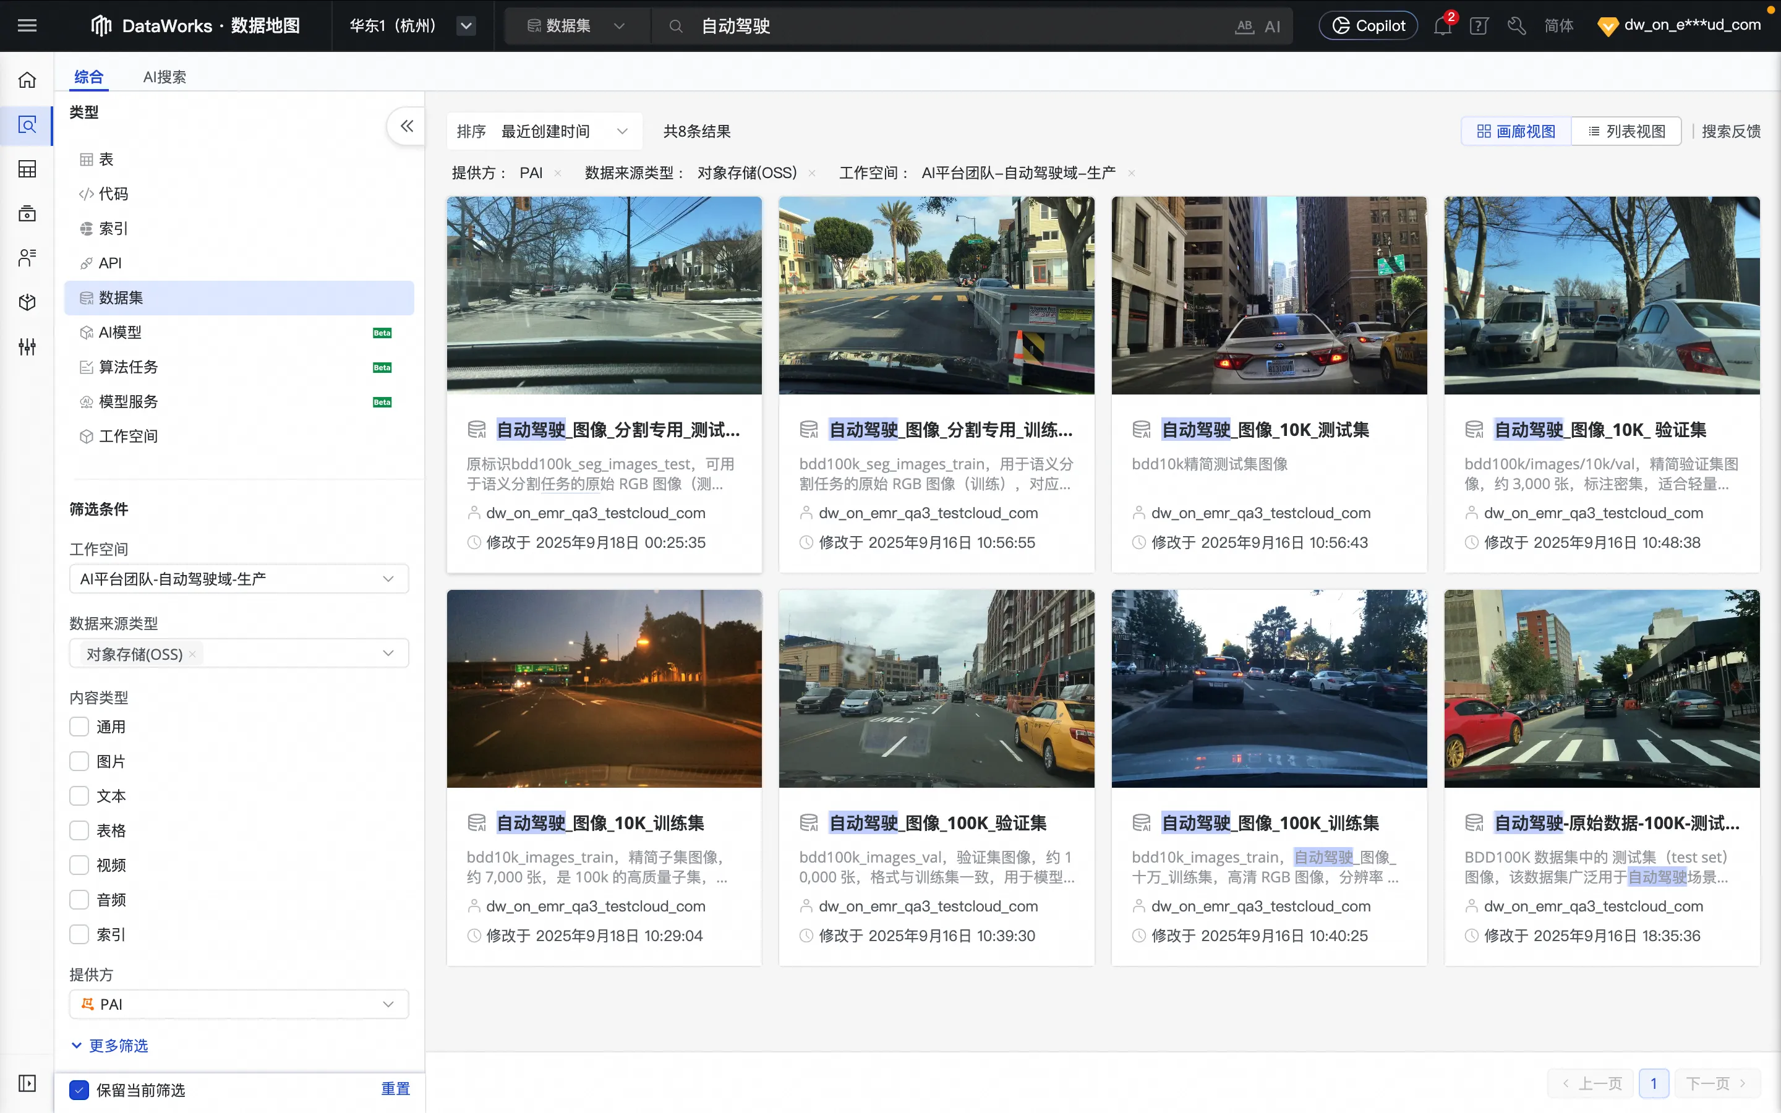Click the AI search toggle in the search bar

tap(1271, 27)
